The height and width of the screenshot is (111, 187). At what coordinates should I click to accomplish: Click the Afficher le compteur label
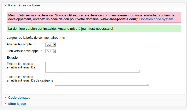click(22, 44)
